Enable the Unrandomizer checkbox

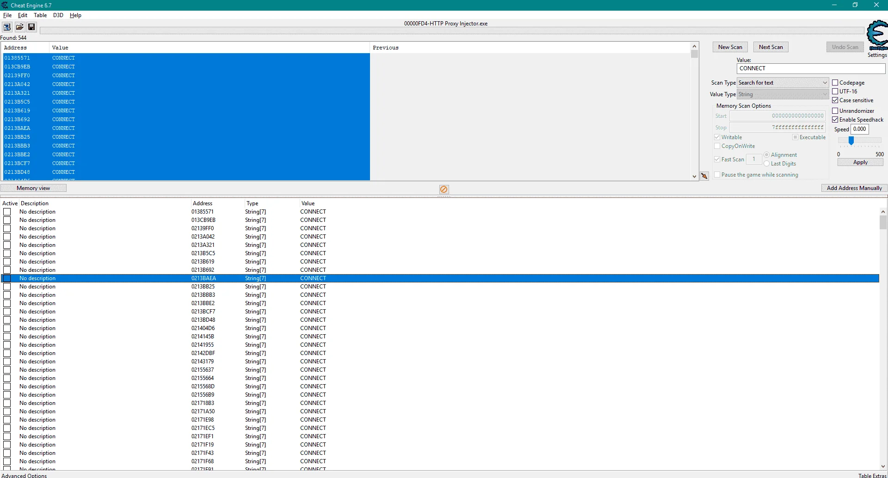click(x=835, y=111)
